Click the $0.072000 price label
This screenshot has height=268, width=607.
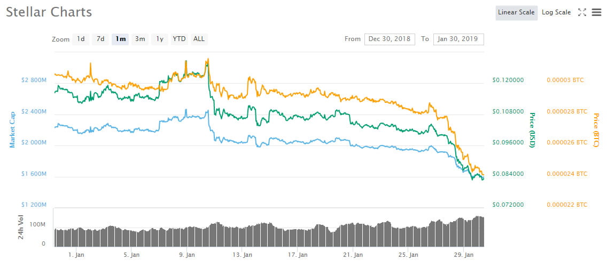pos(508,205)
